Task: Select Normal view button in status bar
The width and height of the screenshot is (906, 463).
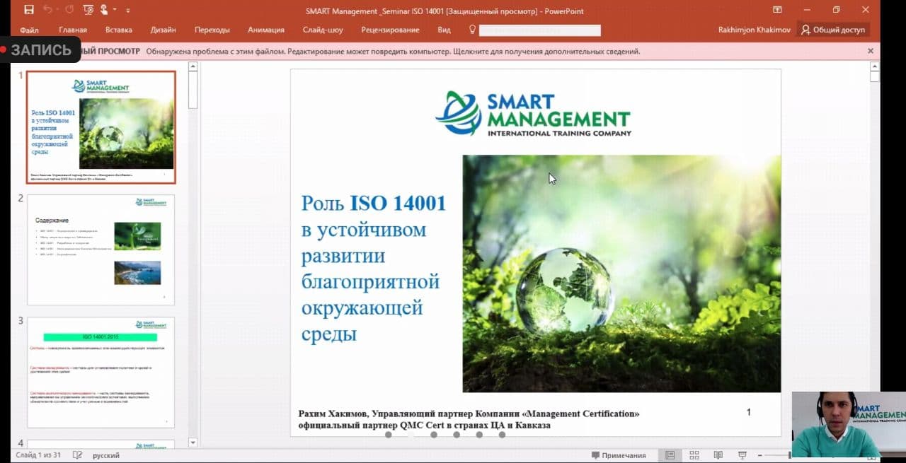Action: 670,455
